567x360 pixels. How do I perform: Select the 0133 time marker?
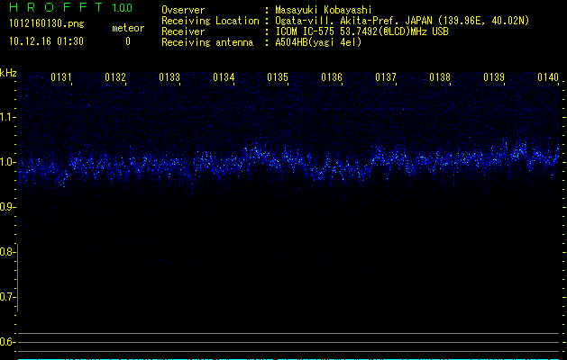point(169,78)
